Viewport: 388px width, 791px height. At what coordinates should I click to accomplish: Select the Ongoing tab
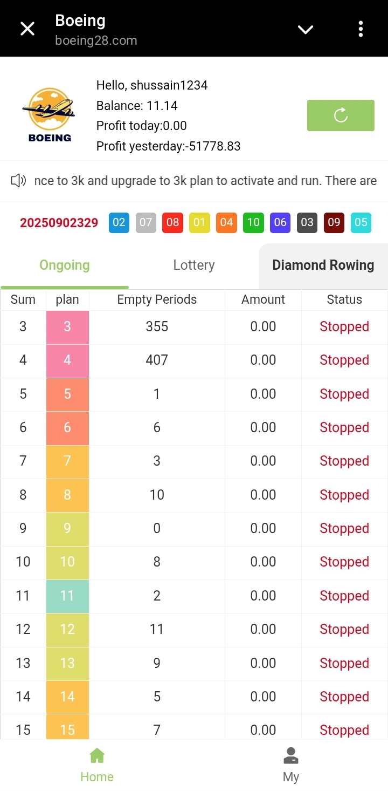[65, 265]
